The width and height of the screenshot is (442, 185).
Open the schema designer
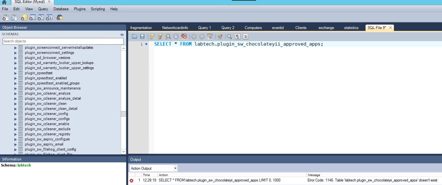(x=48, y=18)
